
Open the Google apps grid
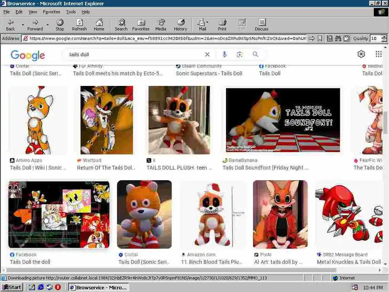pos(379,54)
